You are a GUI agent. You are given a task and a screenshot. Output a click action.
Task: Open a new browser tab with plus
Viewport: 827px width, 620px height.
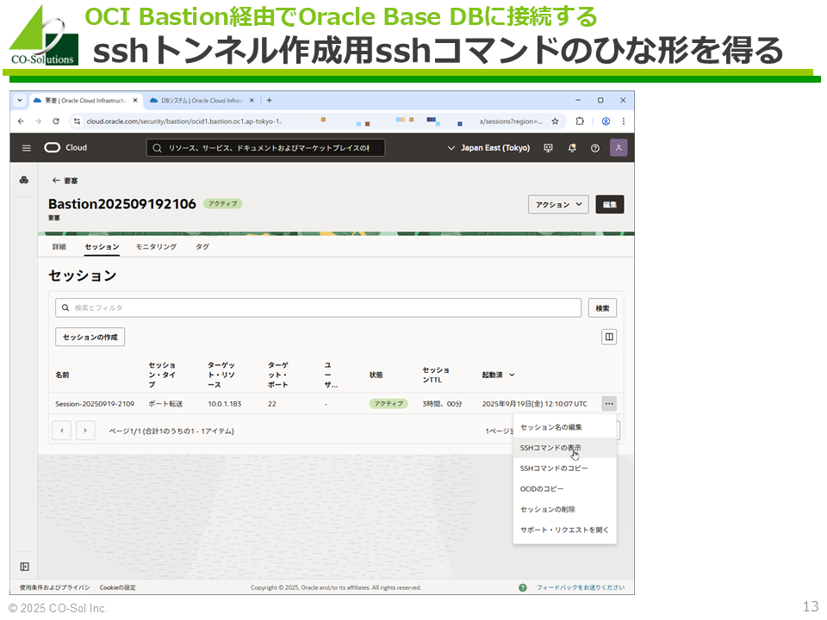pos(269,100)
